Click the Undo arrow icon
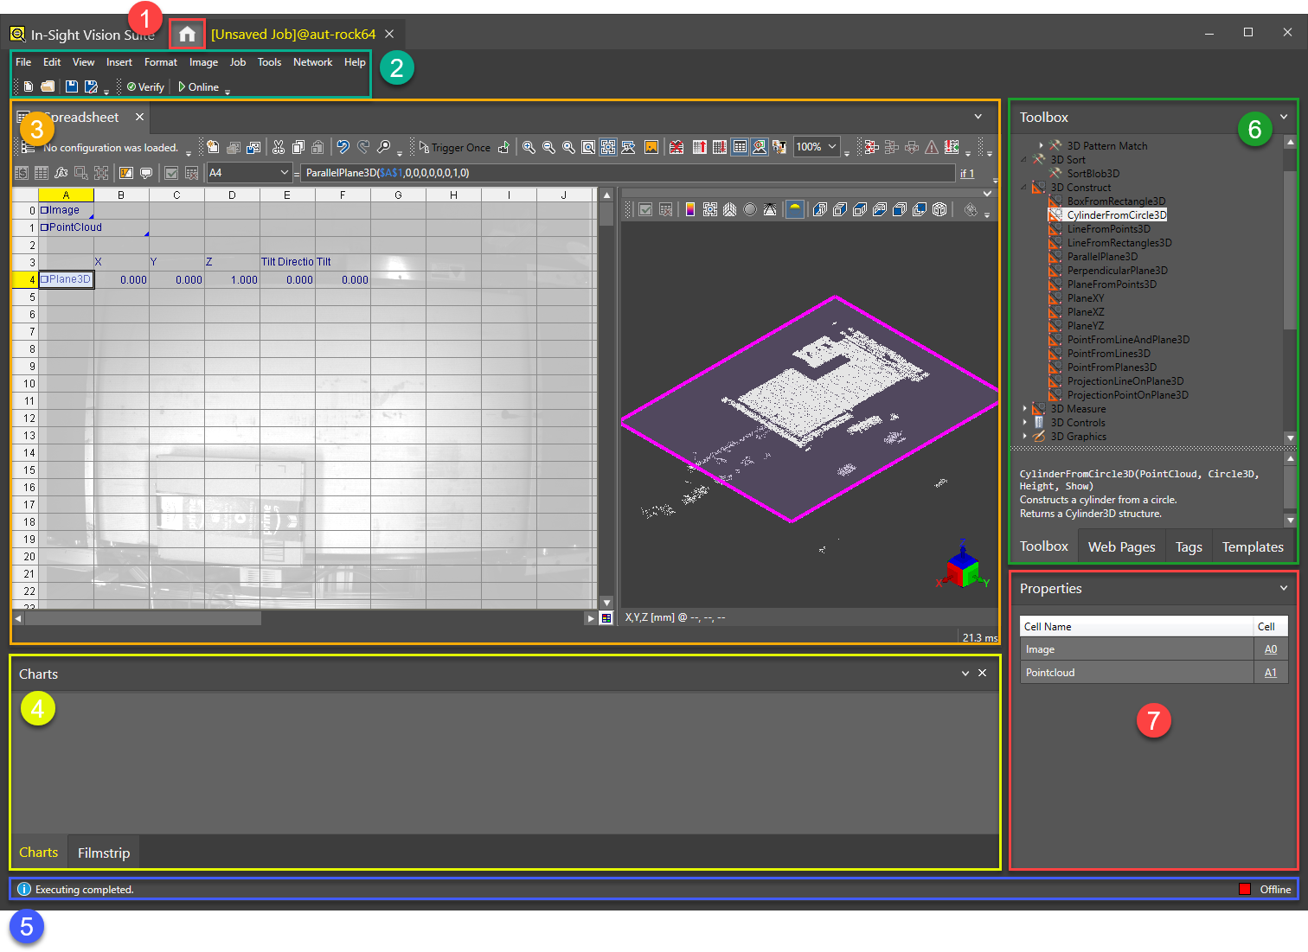Screen dimensions: 1308x952 tap(343, 147)
